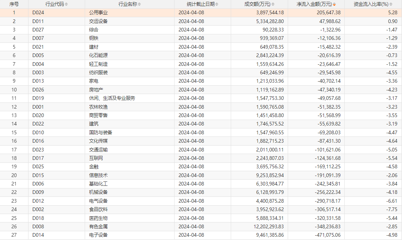The width and height of the screenshot is (402, 240).
Task: Select the 公用事业 industry name cell
Action: pos(98,13)
